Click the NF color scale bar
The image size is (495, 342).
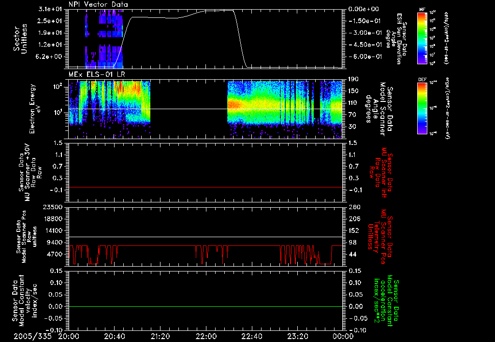[422, 38]
